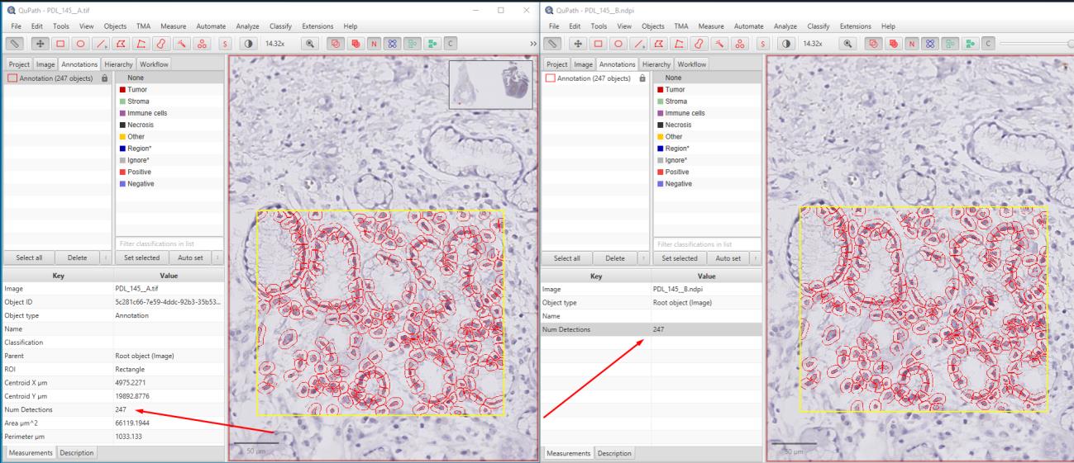Select the Points tool in PDL_145__B.ndpi window
The width and height of the screenshot is (1074, 463).
click(x=739, y=42)
